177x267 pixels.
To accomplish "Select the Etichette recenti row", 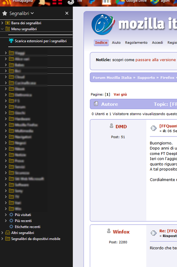I will pos(36,227).
